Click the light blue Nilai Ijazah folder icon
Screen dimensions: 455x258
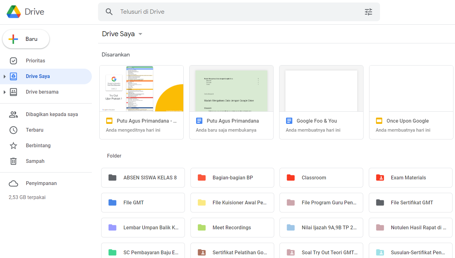pos(291,227)
